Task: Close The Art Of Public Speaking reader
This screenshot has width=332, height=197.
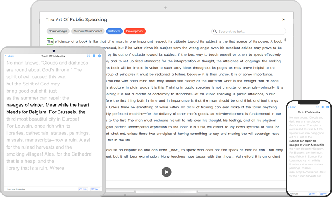Action: 284,20
